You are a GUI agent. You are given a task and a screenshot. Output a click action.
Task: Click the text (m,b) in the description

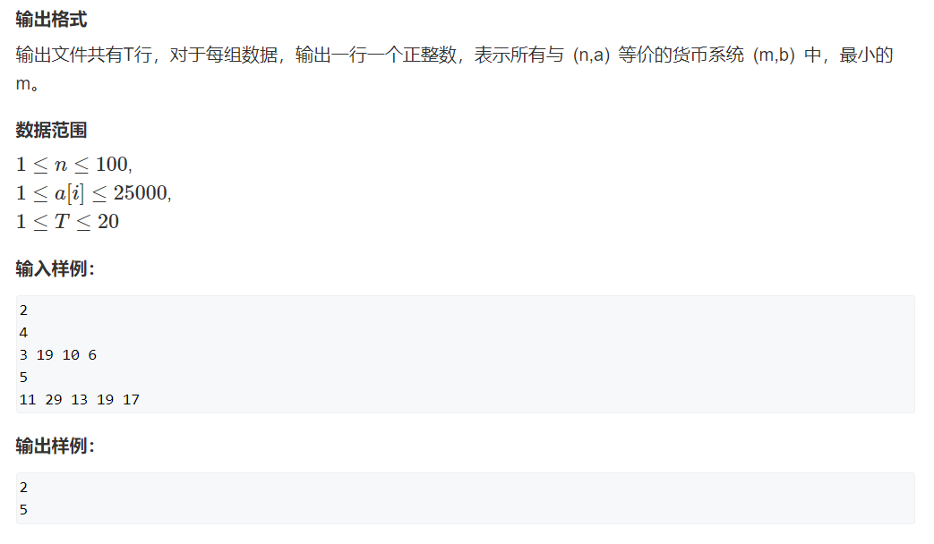point(775,55)
